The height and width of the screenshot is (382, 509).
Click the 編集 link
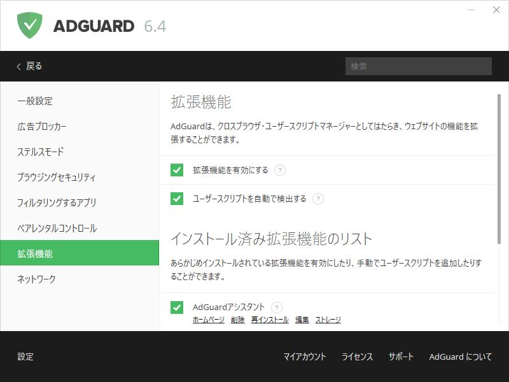(302, 320)
